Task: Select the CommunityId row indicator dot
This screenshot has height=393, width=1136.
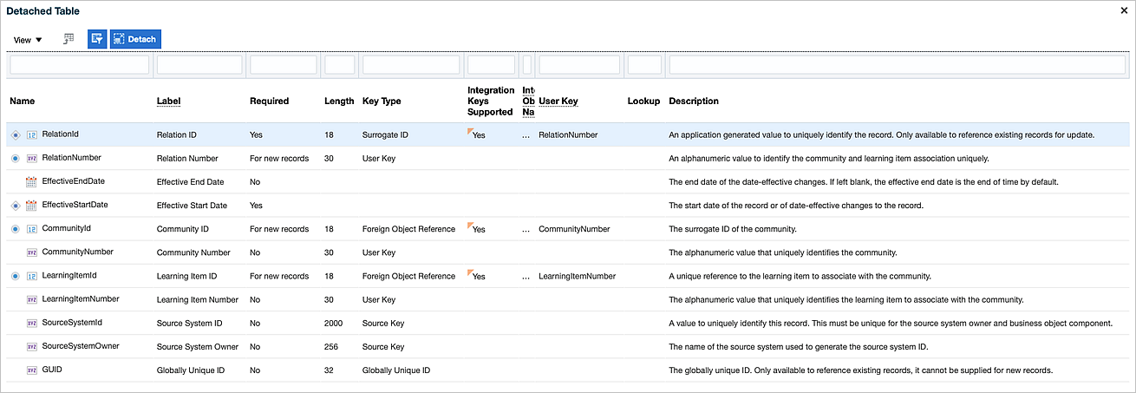Action: (x=16, y=229)
